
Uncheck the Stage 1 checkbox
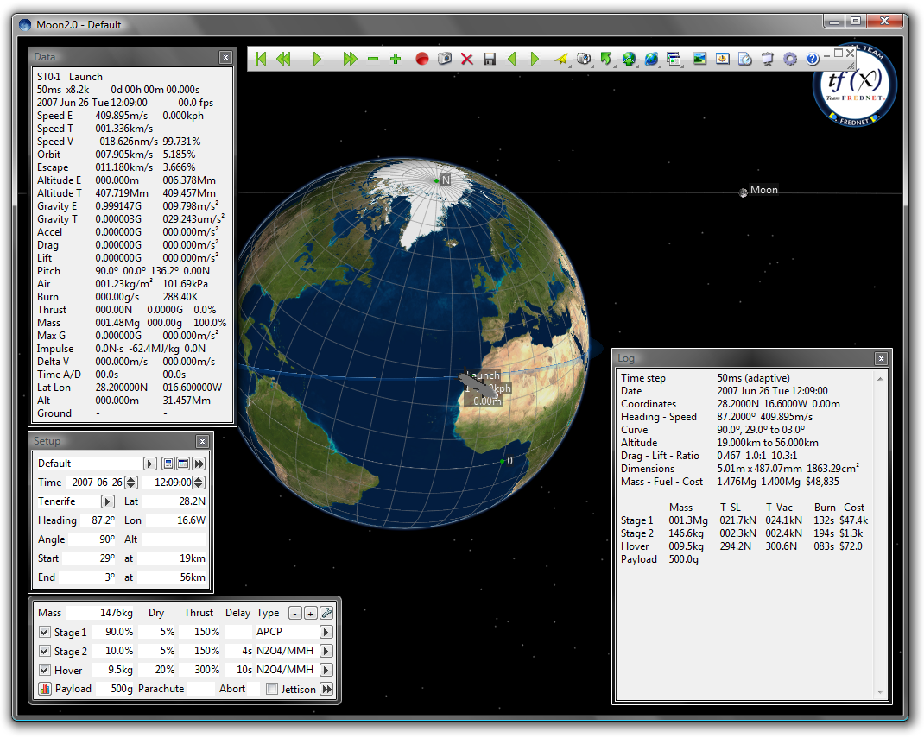(45, 632)
